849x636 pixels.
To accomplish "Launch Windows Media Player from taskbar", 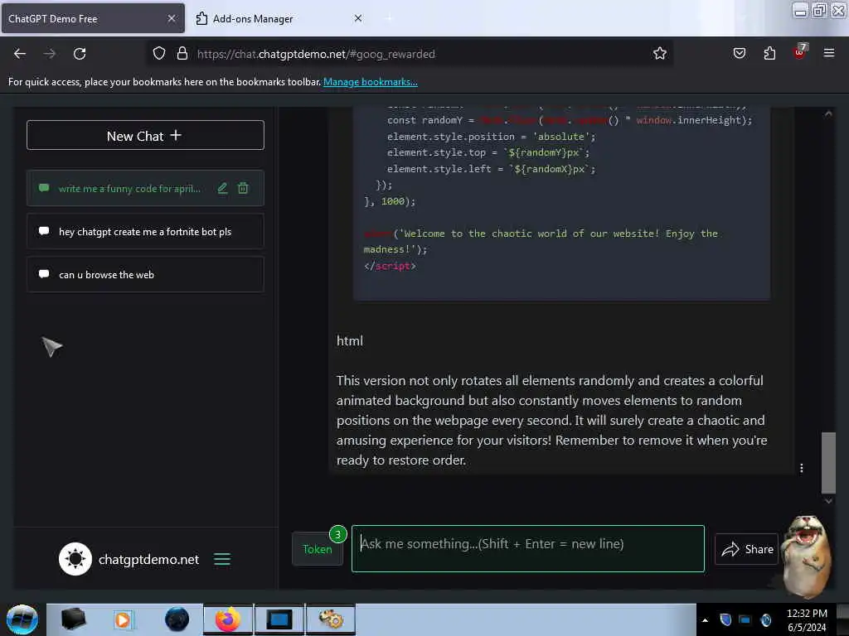I will click(x=123, y=619).
